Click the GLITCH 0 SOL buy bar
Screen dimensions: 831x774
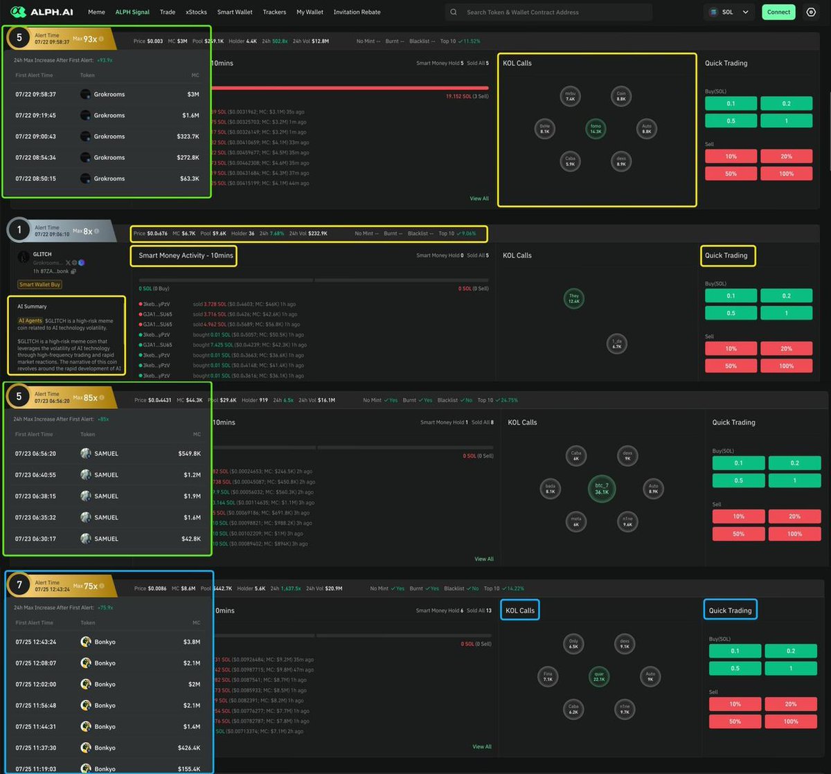point(224,280)
